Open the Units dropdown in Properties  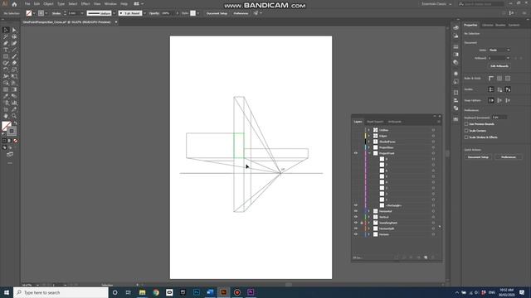499,50
